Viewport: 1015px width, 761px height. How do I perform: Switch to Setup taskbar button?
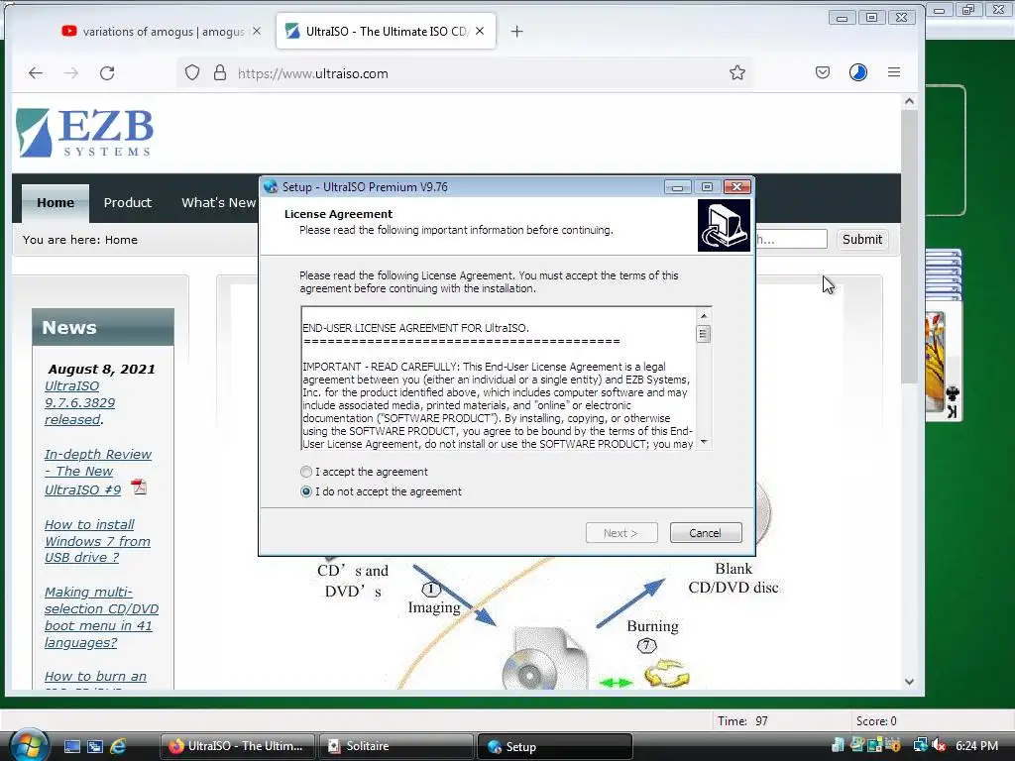click(x=554, y=746)
